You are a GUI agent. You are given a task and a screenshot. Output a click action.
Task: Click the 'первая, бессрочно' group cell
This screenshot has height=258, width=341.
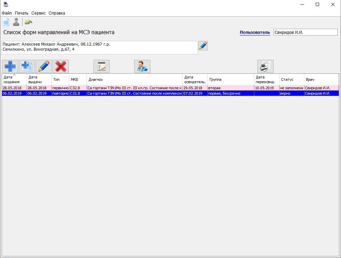[x=230, y=93]
